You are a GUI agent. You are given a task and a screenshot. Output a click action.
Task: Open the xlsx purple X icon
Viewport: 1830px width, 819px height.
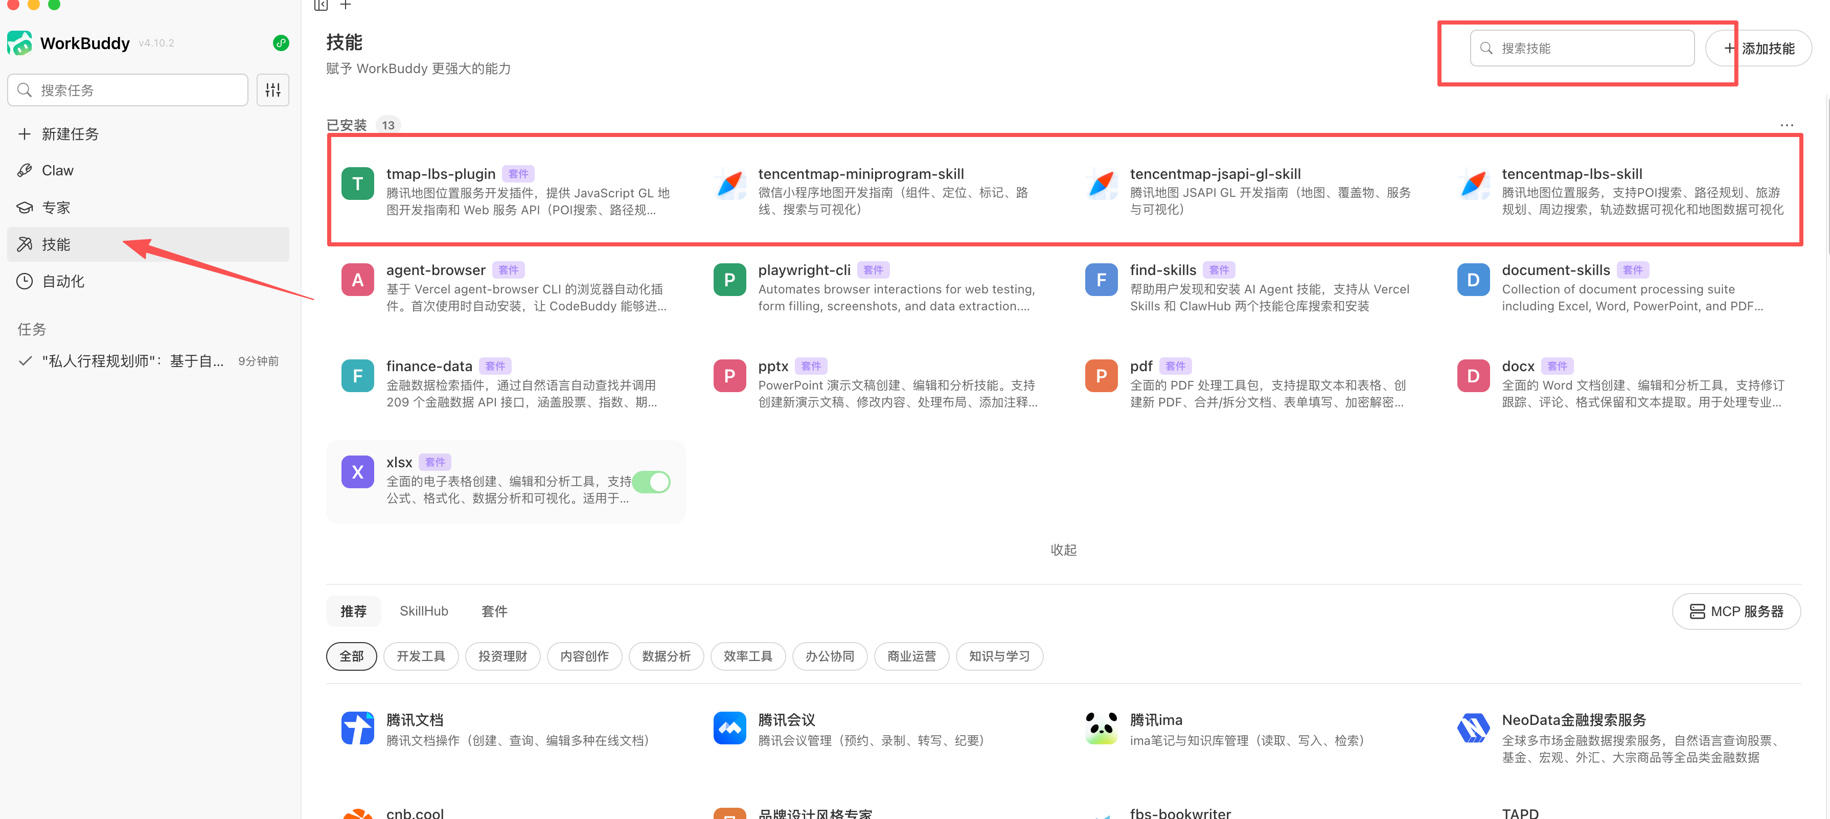357,472
